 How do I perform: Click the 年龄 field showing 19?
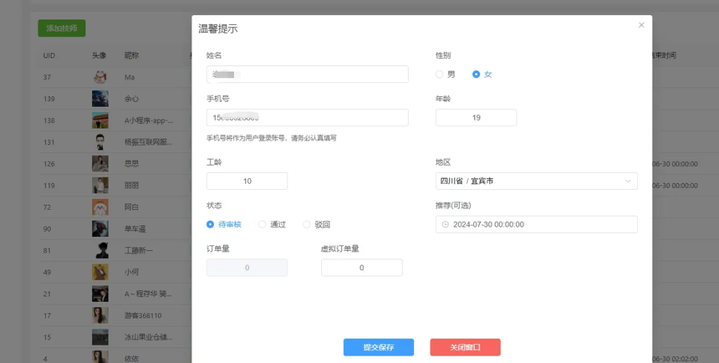click(x=476, y=118)
